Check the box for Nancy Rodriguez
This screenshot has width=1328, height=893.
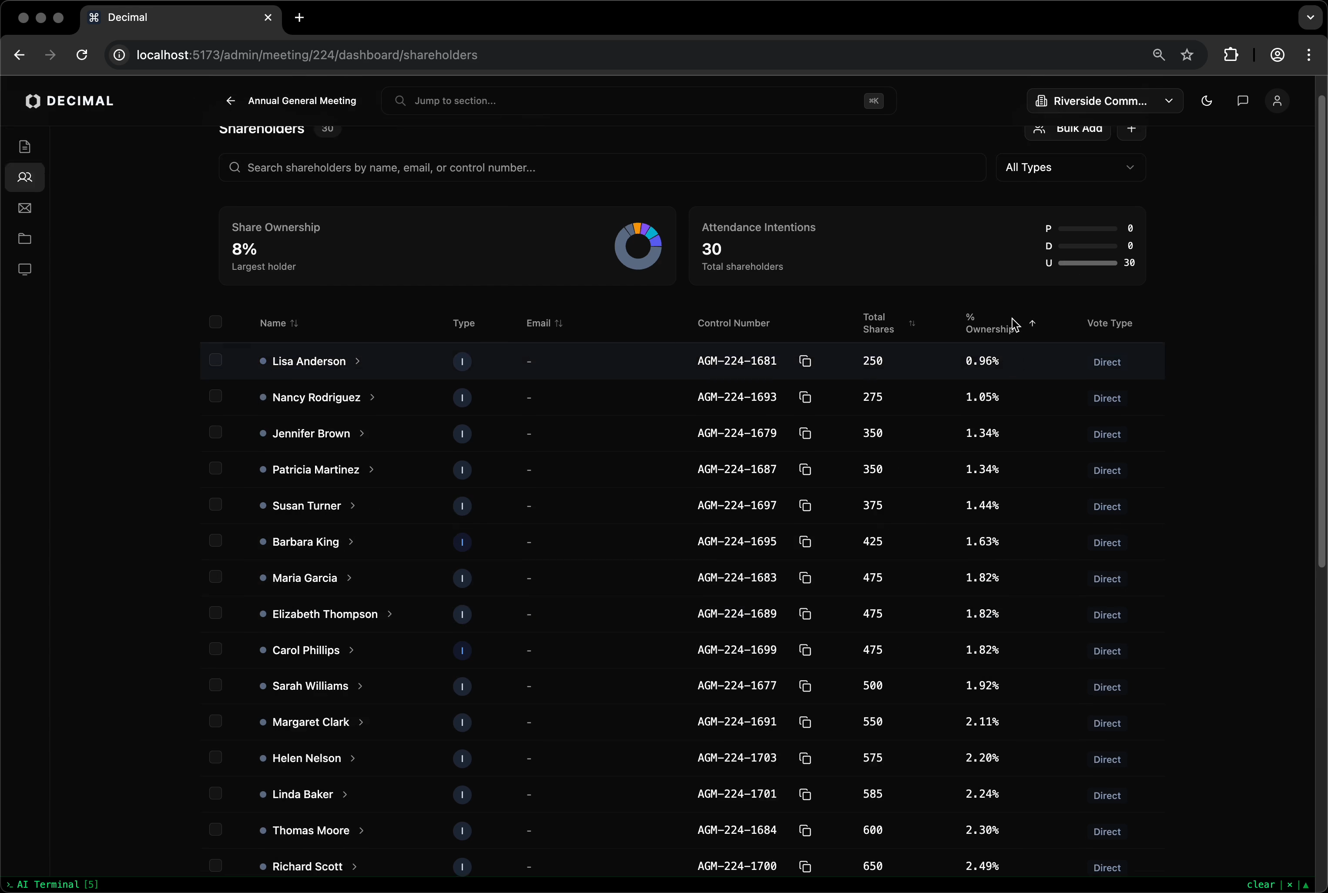215,396
